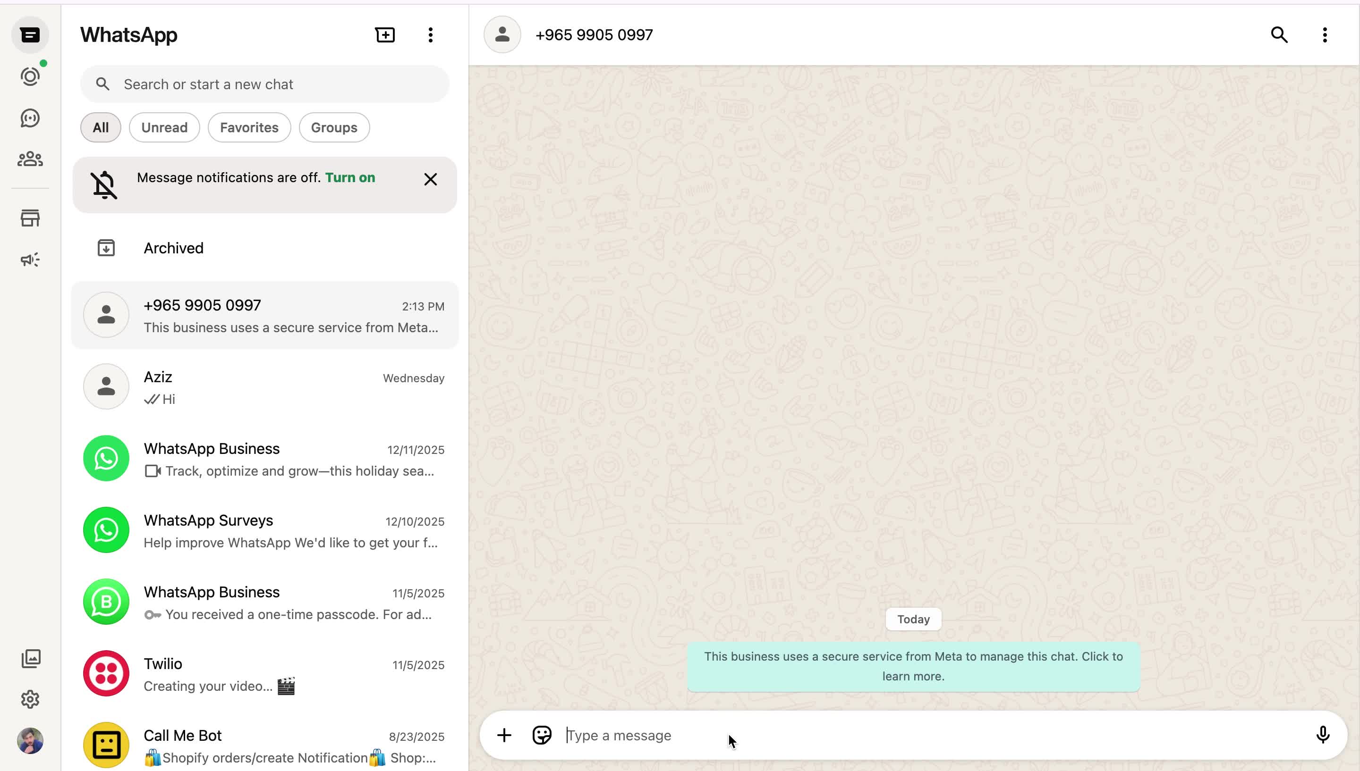
Task: Select the Unread filter chip
Action: [x=164, y=127]
